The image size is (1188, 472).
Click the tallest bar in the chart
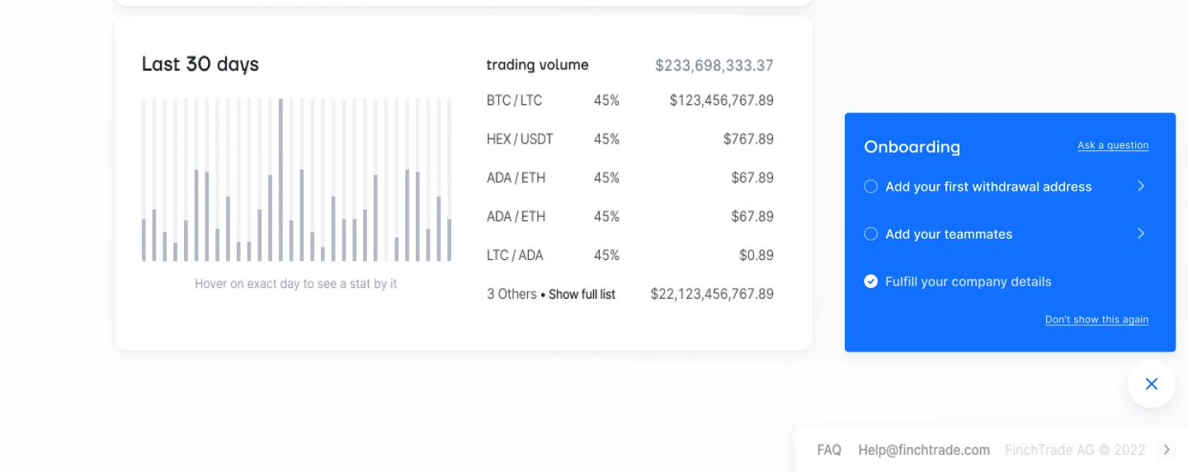pyautogui.click(x=280, y=180)
